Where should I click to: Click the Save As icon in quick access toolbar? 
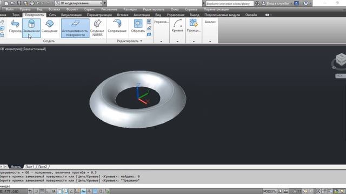[x=25, y=3]
